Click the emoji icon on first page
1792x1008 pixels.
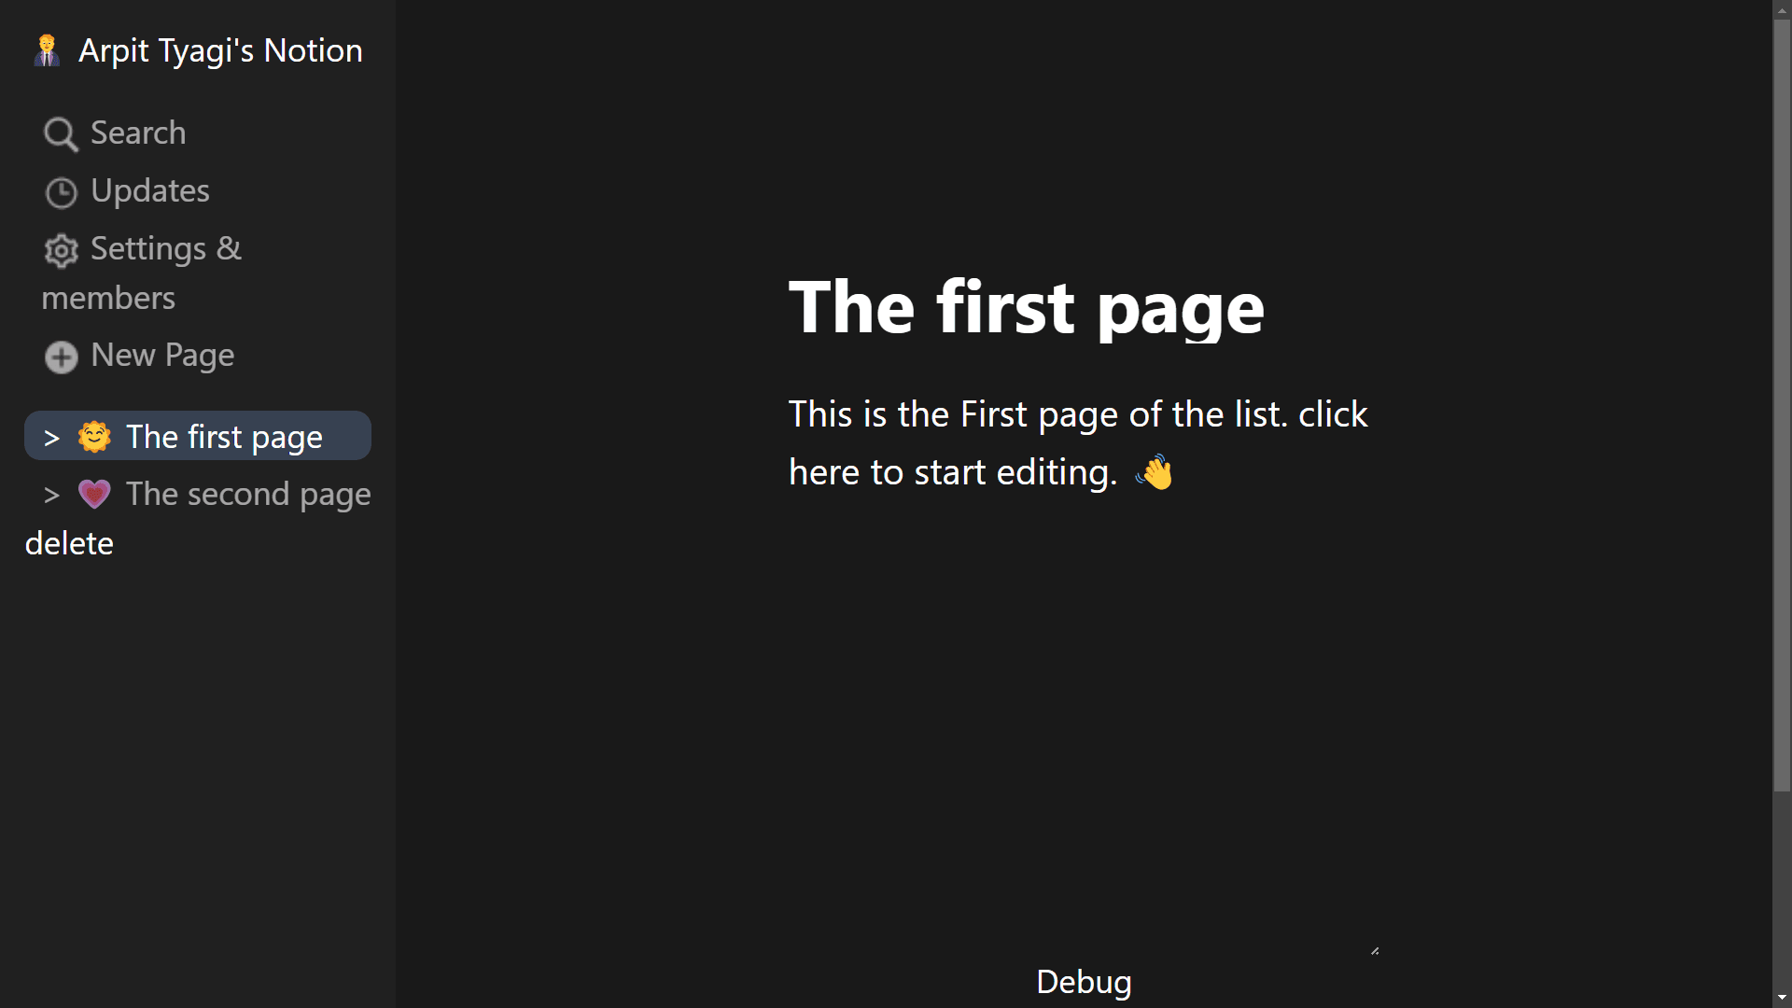[x=95, y=436]
